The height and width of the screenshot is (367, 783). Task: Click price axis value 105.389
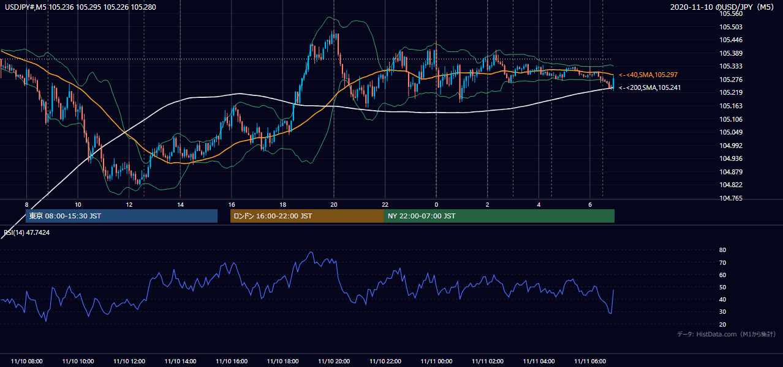(732, 54)
